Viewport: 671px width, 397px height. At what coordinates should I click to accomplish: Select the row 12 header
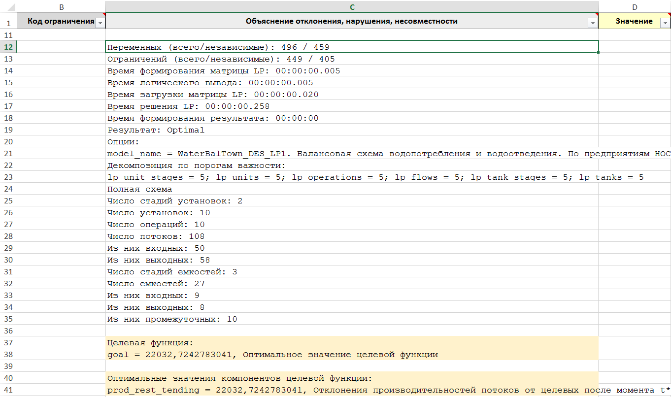[8, 47]
